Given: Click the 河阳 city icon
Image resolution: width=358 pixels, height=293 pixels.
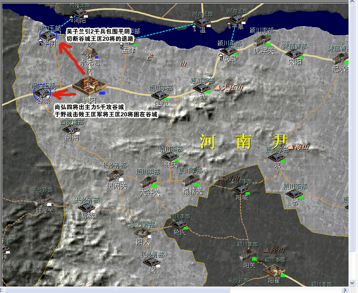Looking at the screenshot, I should tap(79, 12).
